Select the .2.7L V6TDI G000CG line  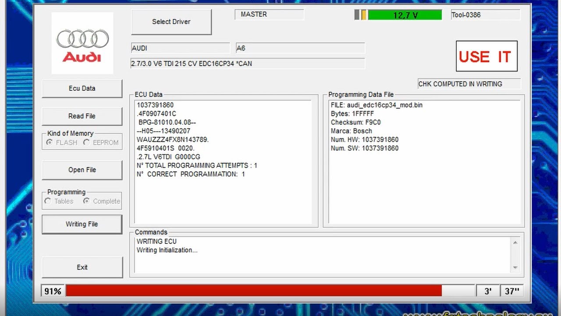click(168, 157)
